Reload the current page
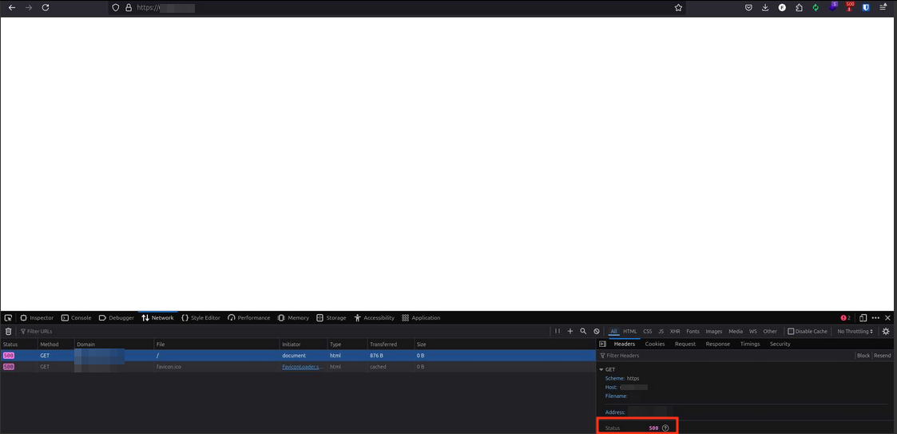This screenshot has height=434, width=897. coord(46,8)
